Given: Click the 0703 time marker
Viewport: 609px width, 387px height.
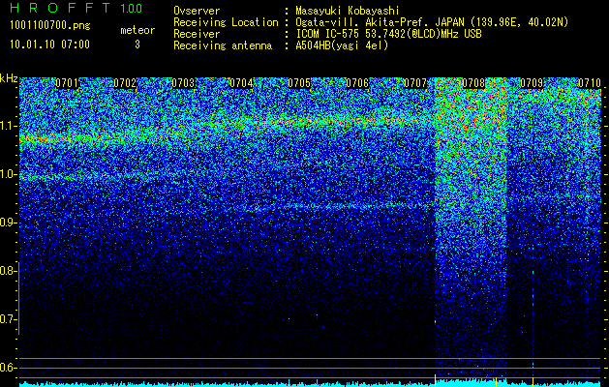Looking at the screenshot, I should click(x=183, y=83).
